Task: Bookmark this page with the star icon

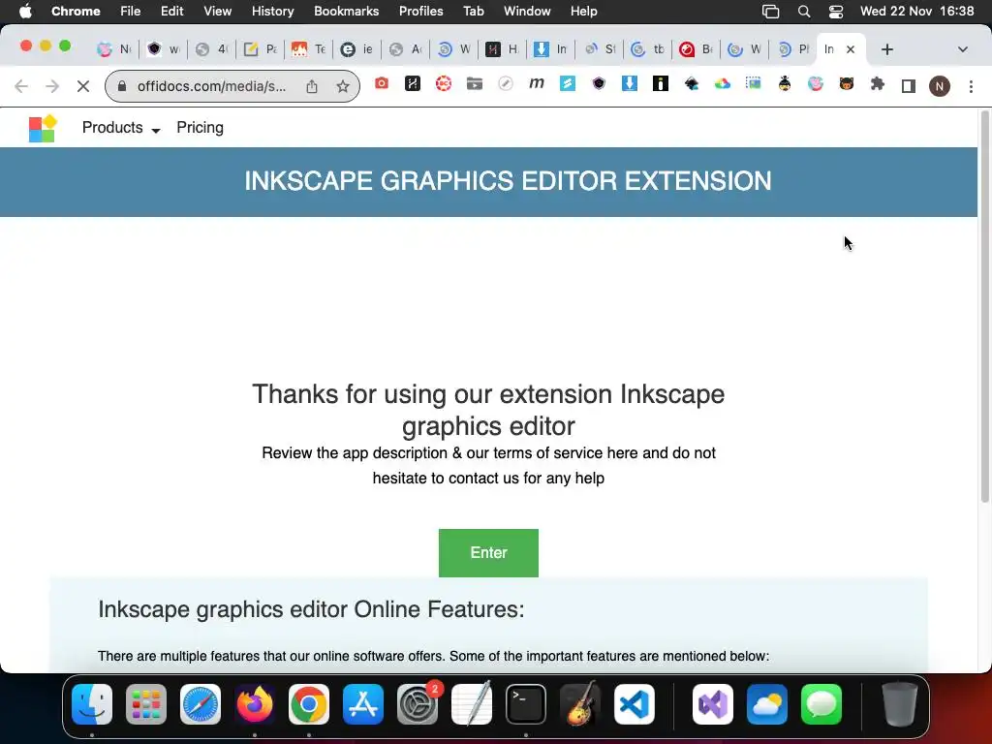Action: pos(343,86)
